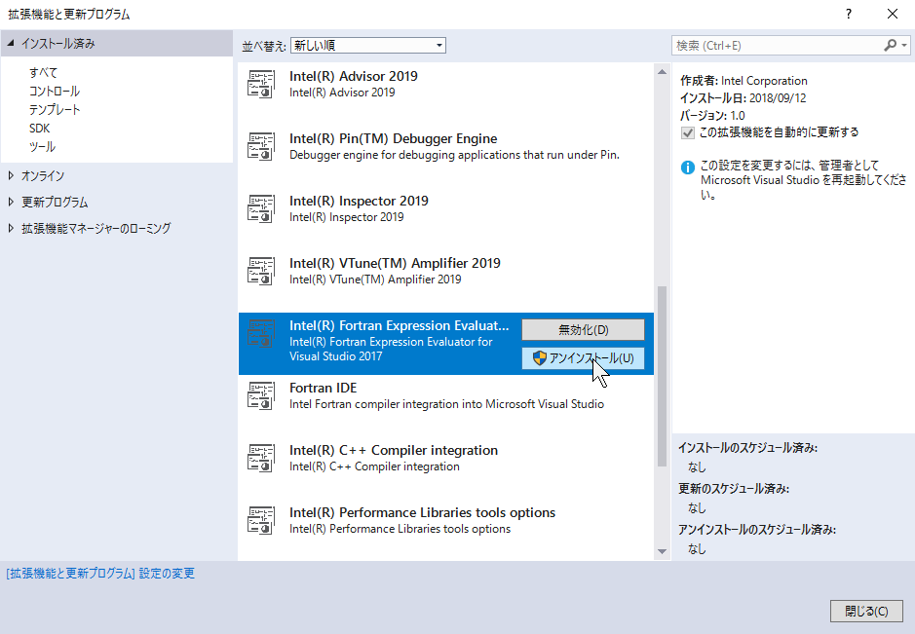This screenshot has height=634, width=915.
Task: Expand the オンライン category
Action: [x=12, y=176]
